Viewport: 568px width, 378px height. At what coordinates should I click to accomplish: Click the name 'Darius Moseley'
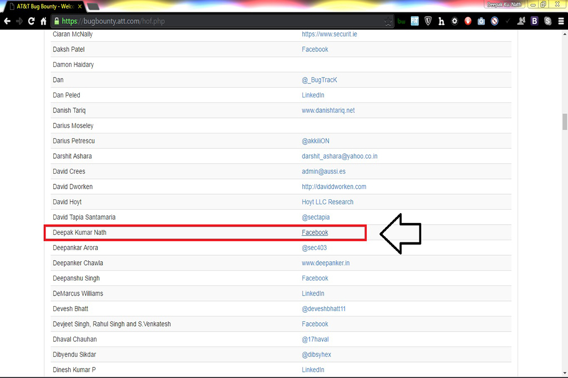pos(73,126)
